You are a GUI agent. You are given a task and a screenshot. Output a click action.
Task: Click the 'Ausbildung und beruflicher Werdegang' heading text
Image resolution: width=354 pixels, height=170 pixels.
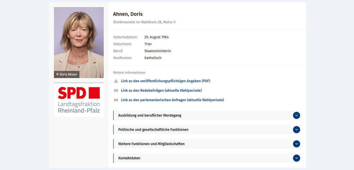point(150,115)
